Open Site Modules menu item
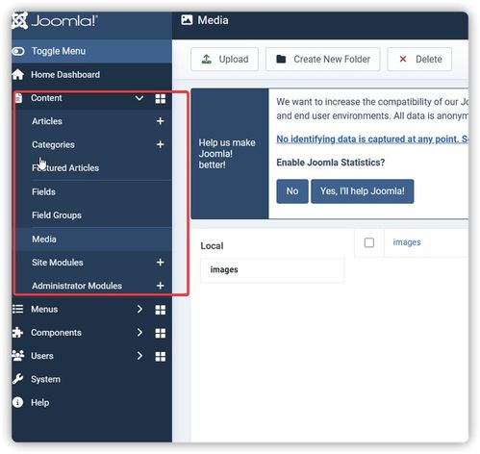The image size is (480, 454). 58,263
